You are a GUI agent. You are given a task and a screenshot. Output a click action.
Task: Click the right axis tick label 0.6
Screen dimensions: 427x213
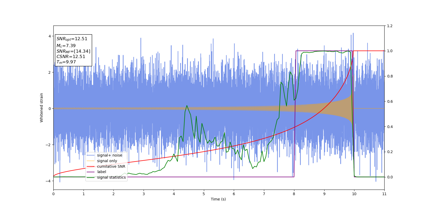point(390,101)
